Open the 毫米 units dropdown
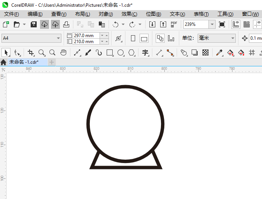 pyautogui.click(x=232, y=38)
